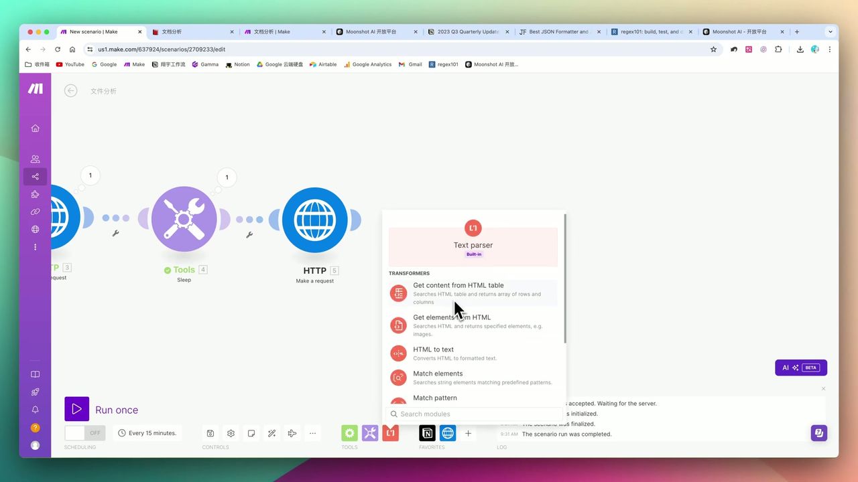Click the Explain flow airplane icon
This screenshot has width=858, height=482.
[x=292, y=433]
